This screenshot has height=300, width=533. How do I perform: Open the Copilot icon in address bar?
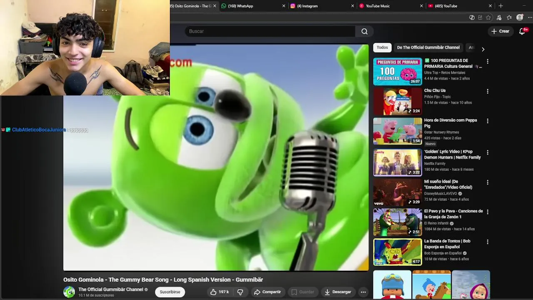472,17
